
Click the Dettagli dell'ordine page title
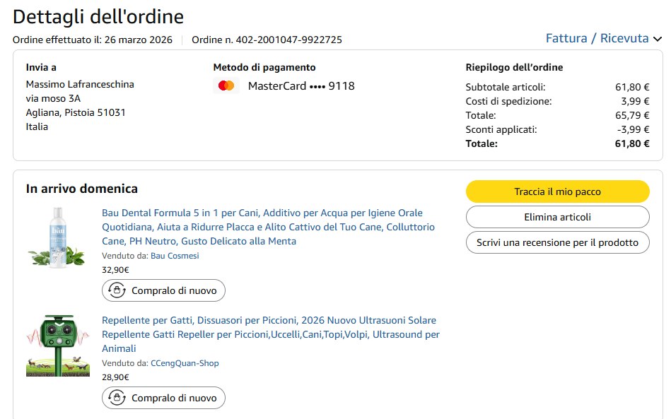pos(98,16)
